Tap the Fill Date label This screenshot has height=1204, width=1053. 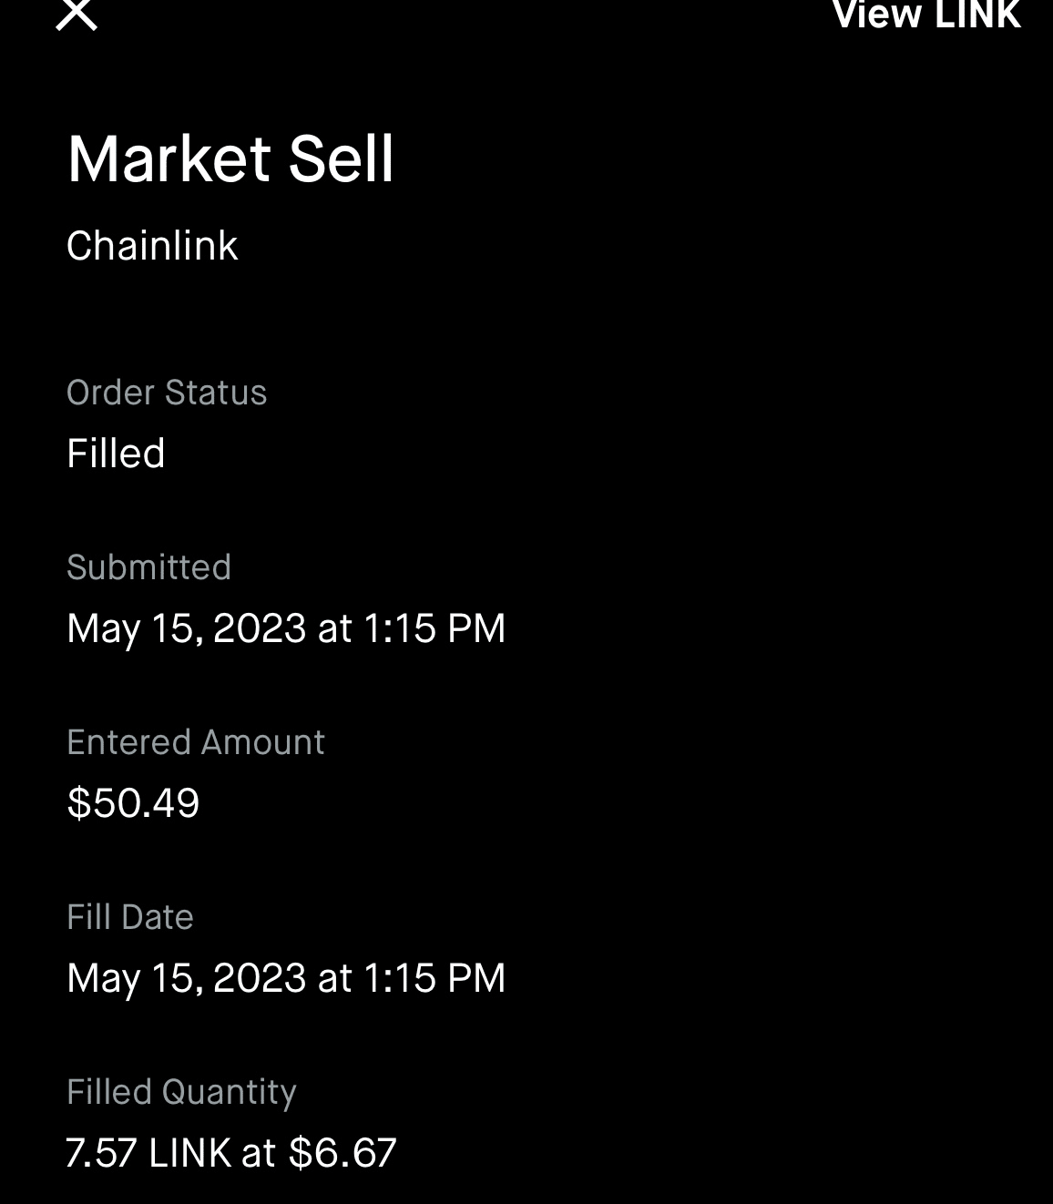(x=130, y=917)
